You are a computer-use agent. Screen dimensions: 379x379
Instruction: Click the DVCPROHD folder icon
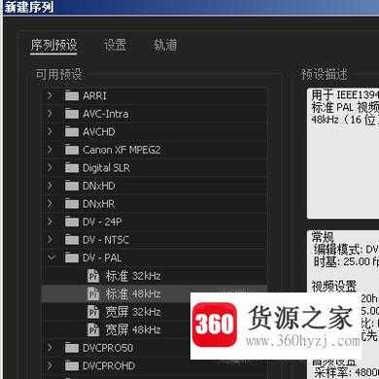click(x=72, y=365)
